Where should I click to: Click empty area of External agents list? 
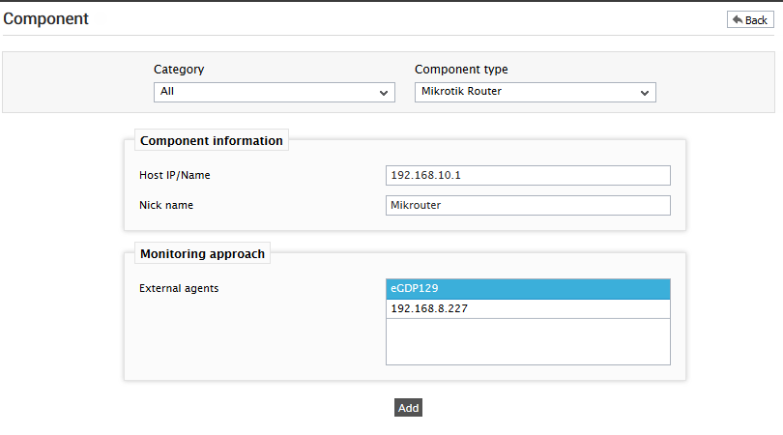[x=528, y=341]
